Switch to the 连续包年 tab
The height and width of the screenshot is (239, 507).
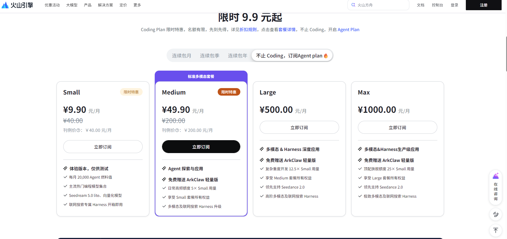[x=238, y=56]
